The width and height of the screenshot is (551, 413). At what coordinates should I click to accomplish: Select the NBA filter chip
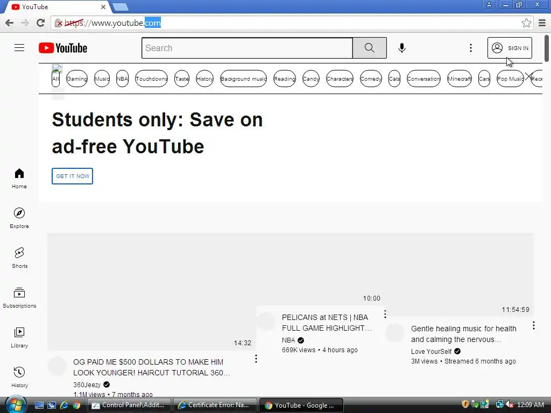122,79
